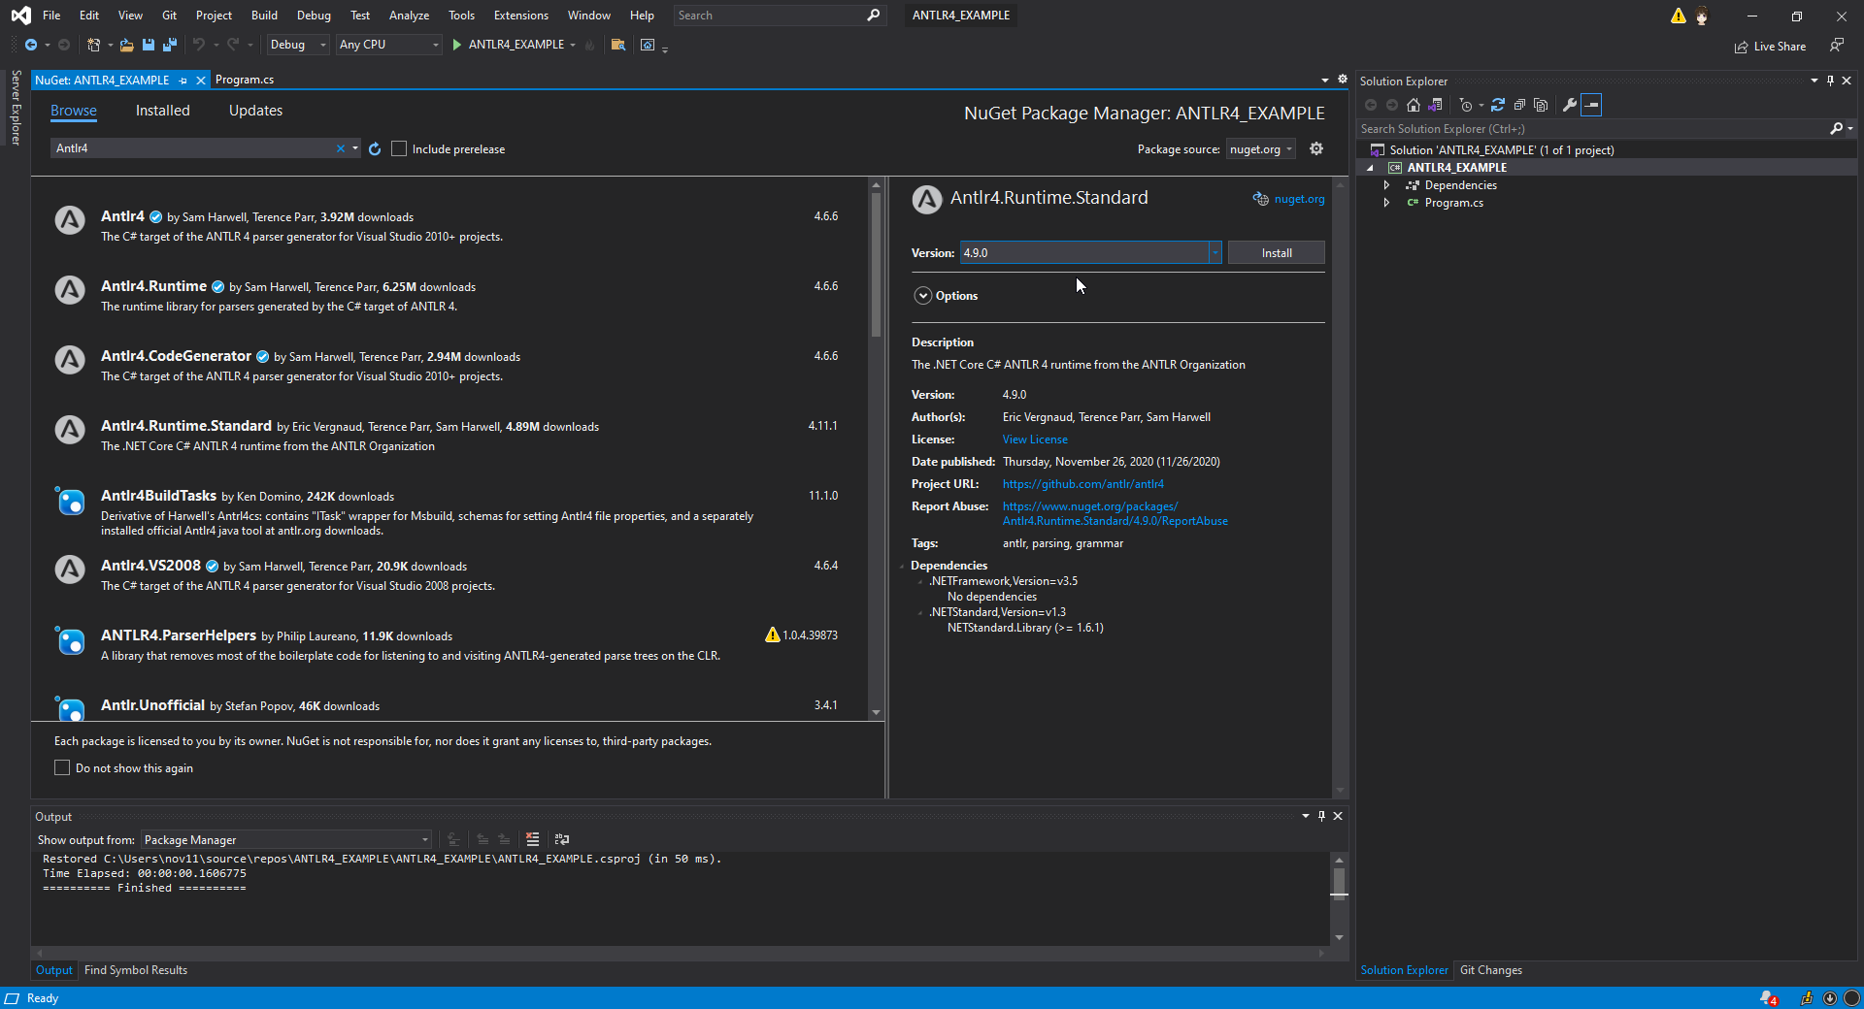Expand the Options section
Viewport: 1864px width, 1009px height.
pyautogui.click(x=923, y=296)
